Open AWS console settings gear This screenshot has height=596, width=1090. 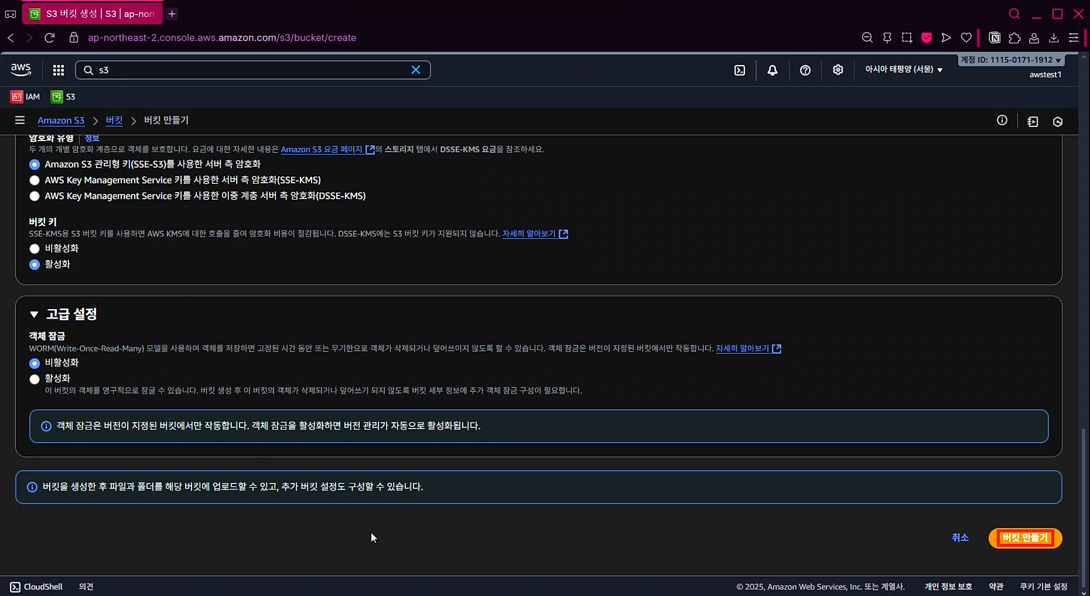coord(838,70)
